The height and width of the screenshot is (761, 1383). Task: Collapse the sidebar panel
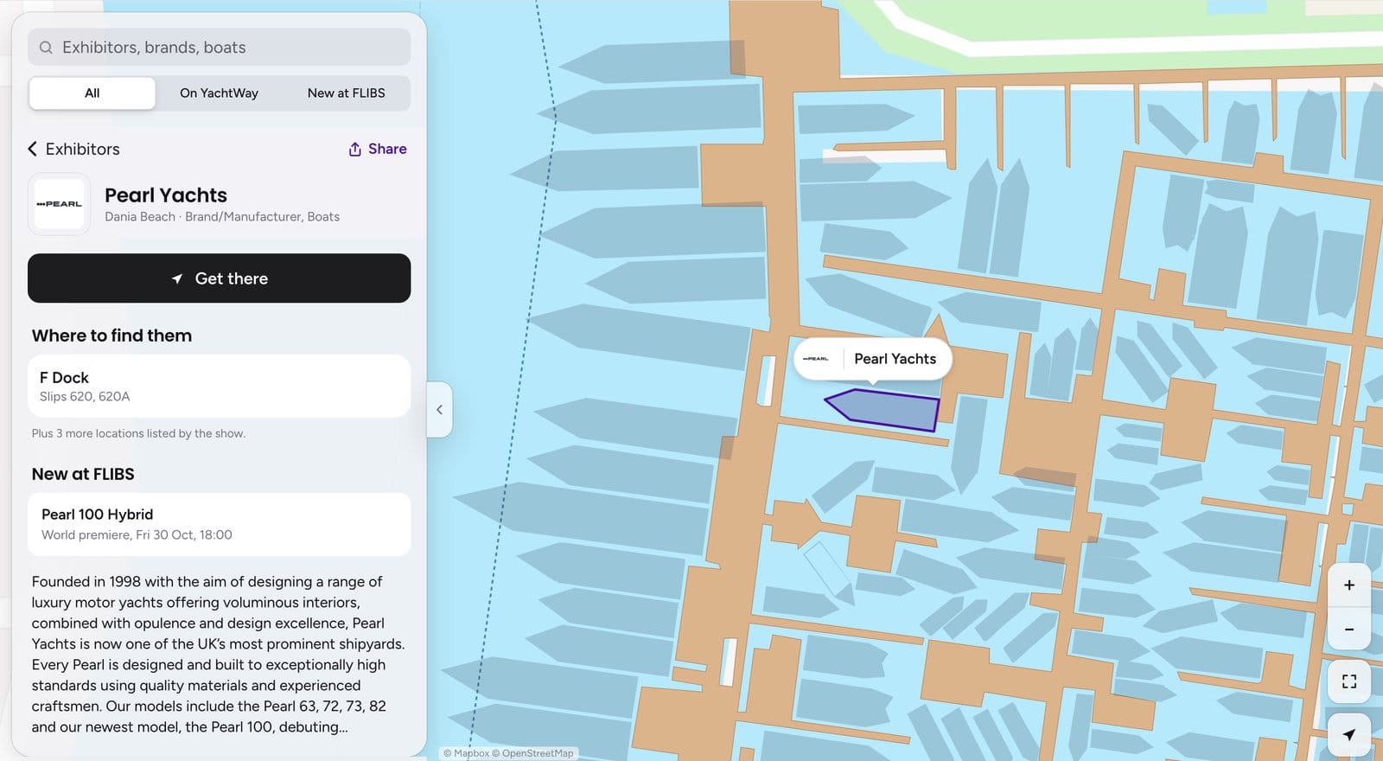tap(439, 410)
